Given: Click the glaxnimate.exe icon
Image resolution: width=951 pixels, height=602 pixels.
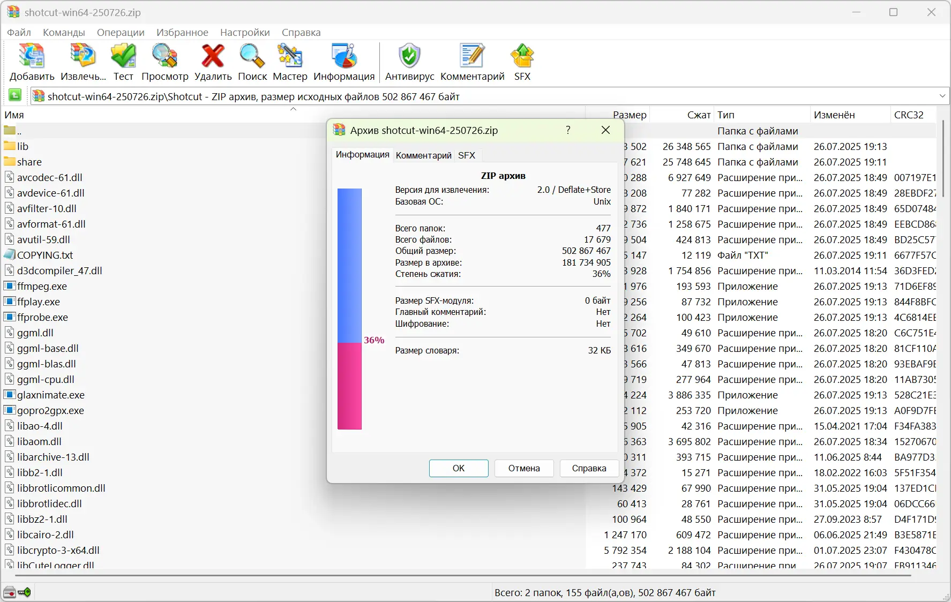Looking at the screenshot, I should [x=10, y=394].
